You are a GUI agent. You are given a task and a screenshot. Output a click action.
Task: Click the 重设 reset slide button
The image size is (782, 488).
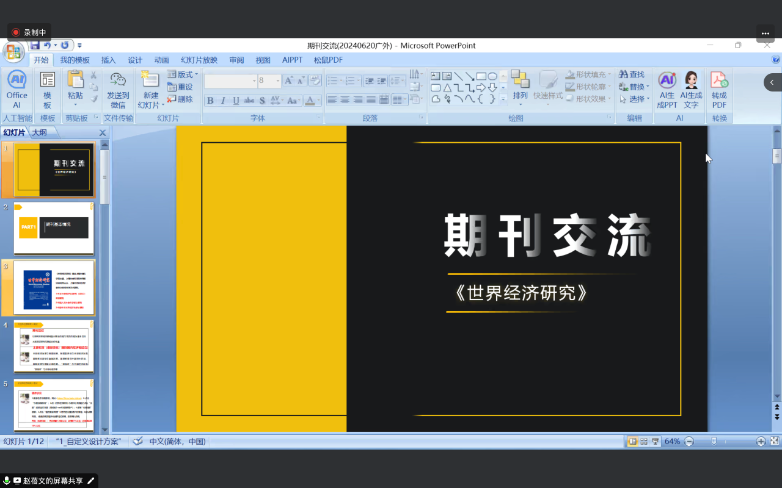(180, 87)
